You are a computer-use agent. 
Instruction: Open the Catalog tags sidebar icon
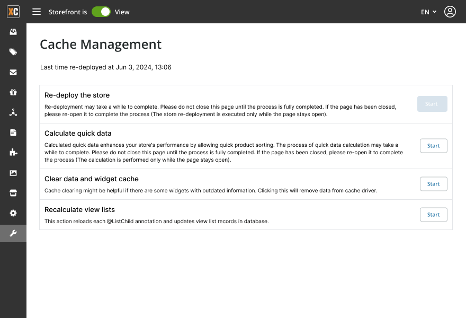(13, 52)
